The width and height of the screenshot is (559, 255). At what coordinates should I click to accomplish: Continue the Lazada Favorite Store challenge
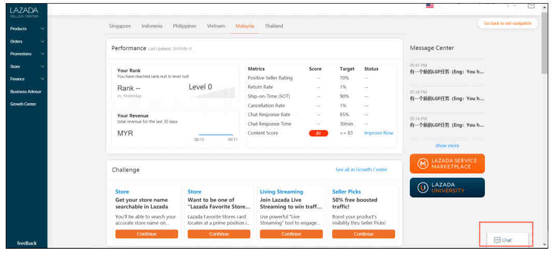pos(219,234)
